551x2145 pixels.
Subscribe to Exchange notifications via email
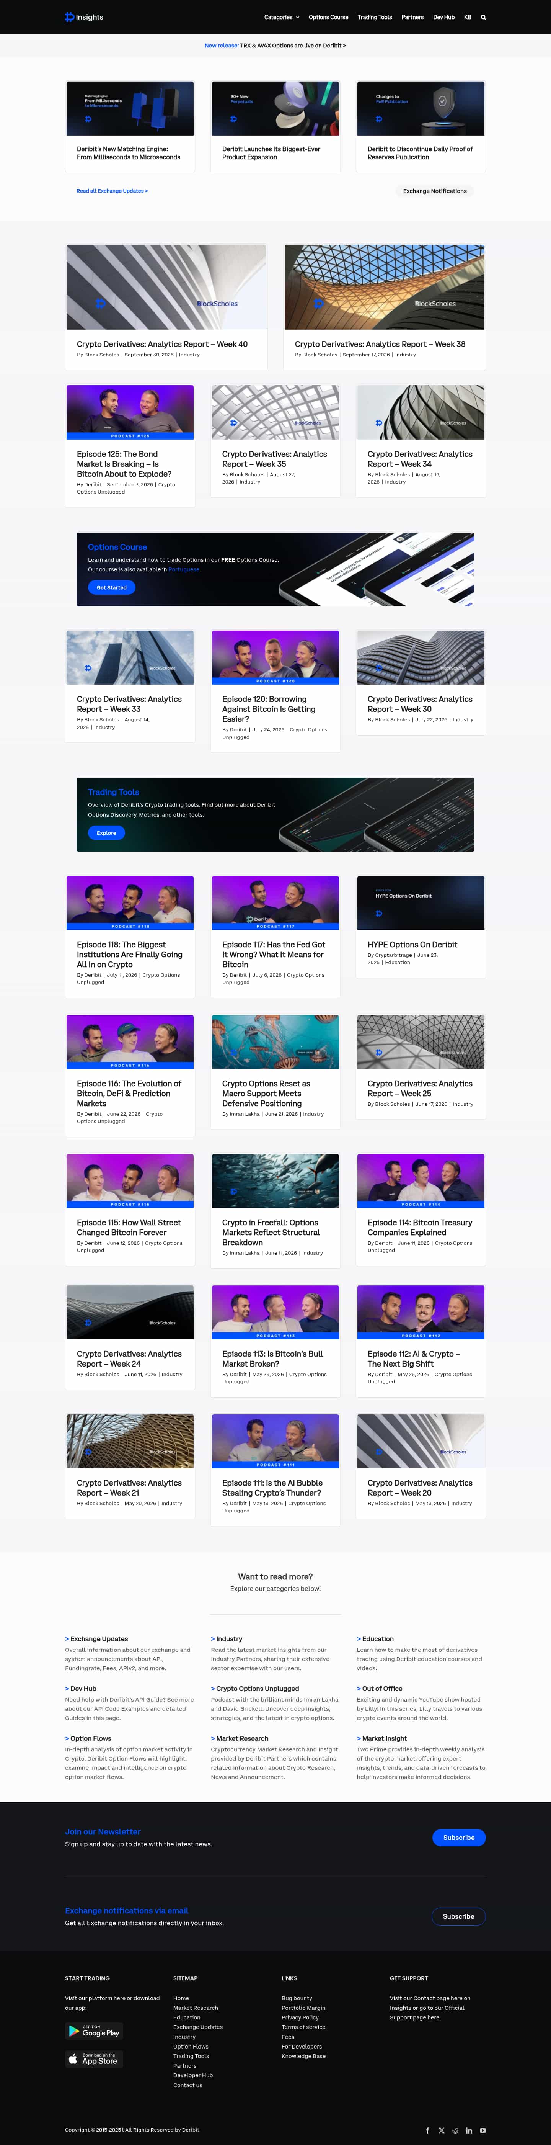(x=459, y=1916)
